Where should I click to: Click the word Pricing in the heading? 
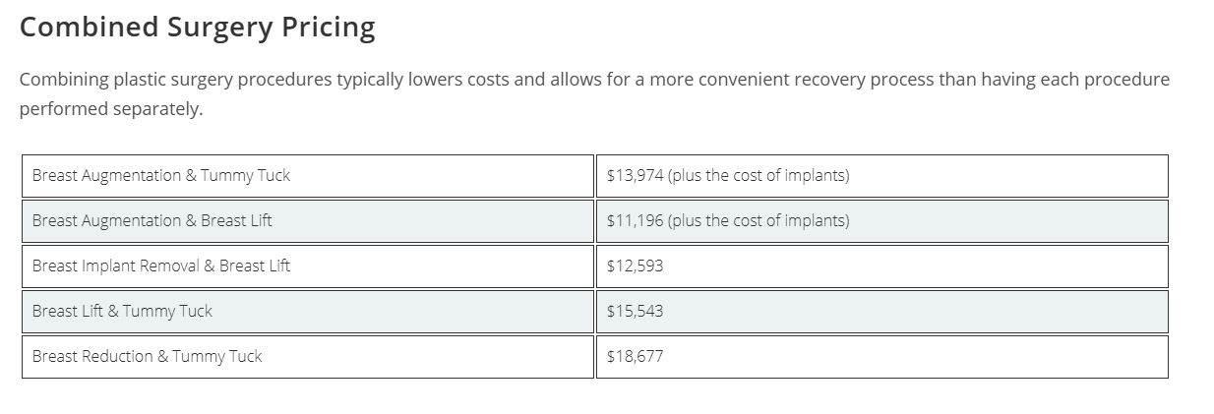[x=328, y=28]
